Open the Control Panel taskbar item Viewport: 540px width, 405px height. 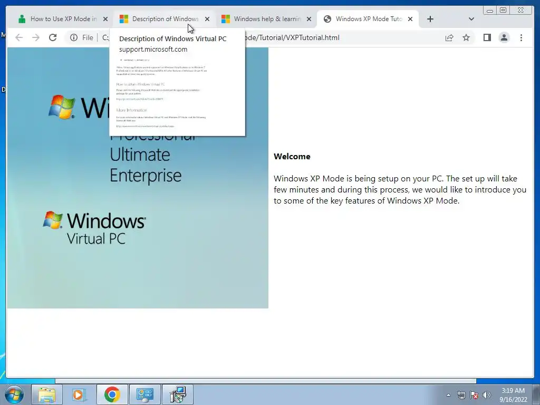pyautogui.click(x=144, y=394)
